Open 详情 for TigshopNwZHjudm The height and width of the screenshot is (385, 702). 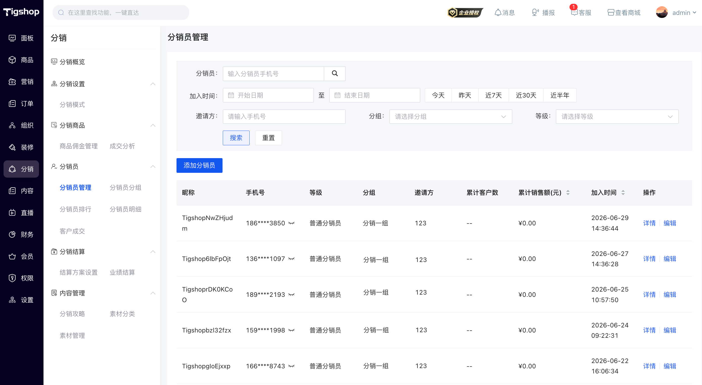649,223
